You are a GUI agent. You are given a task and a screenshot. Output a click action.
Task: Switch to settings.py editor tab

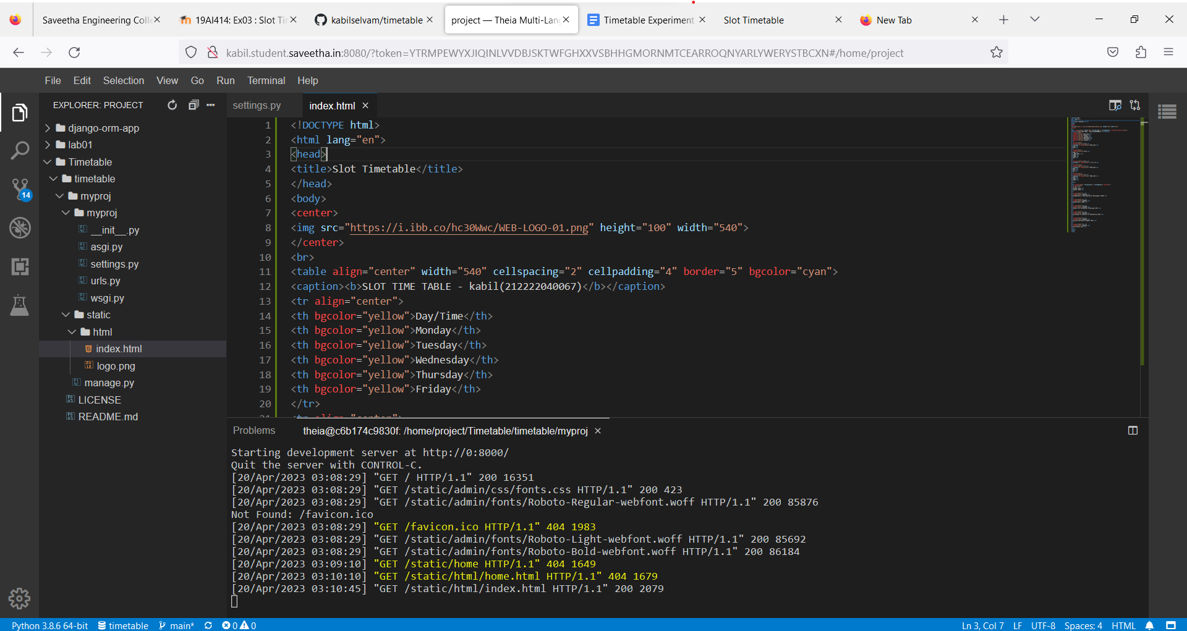pyautogui.click(x=257, y=106)
